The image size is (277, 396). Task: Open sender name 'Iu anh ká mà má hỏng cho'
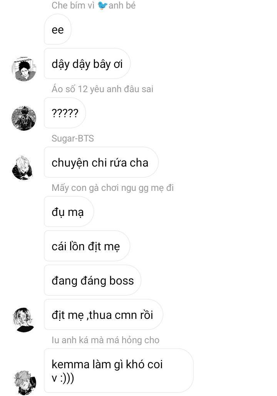tap(105, 340)
